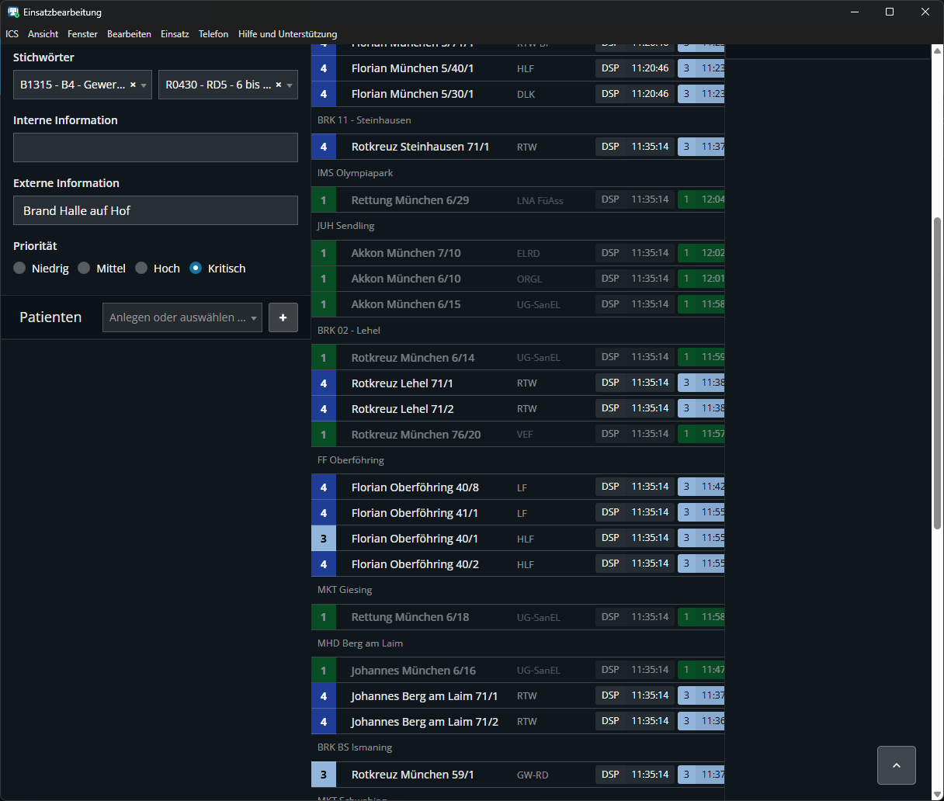Viewport: 944px width, 801px height.
Task: Open the B1315 keyword dropdown arrow
Action: pyautogui.click(x=144, y=85)
